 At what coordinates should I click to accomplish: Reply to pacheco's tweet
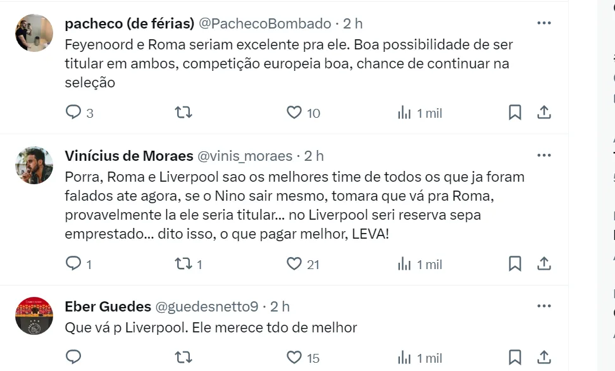(x=74, y=113)
